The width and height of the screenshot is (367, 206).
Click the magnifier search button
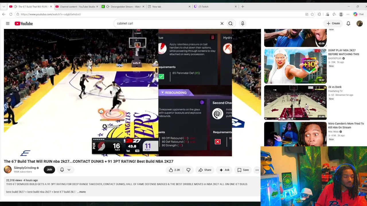pos(231,23)
